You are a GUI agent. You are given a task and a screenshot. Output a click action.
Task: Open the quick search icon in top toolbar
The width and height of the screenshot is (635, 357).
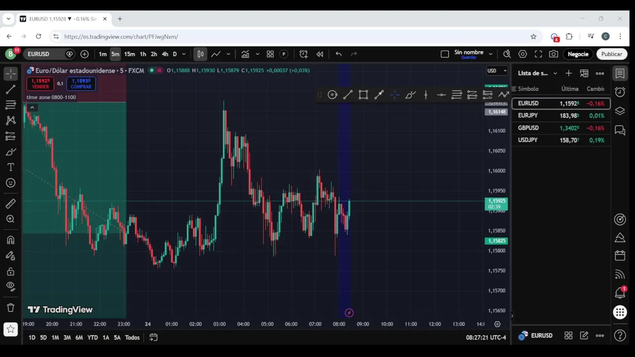click(x=507, y=54)
